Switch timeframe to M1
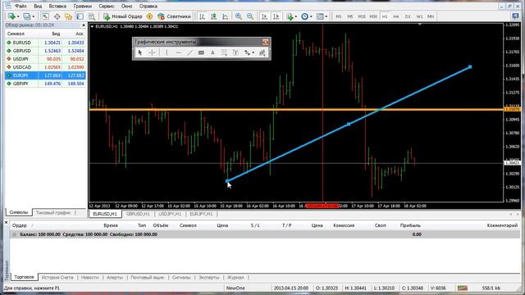 [x=339, y=16]
